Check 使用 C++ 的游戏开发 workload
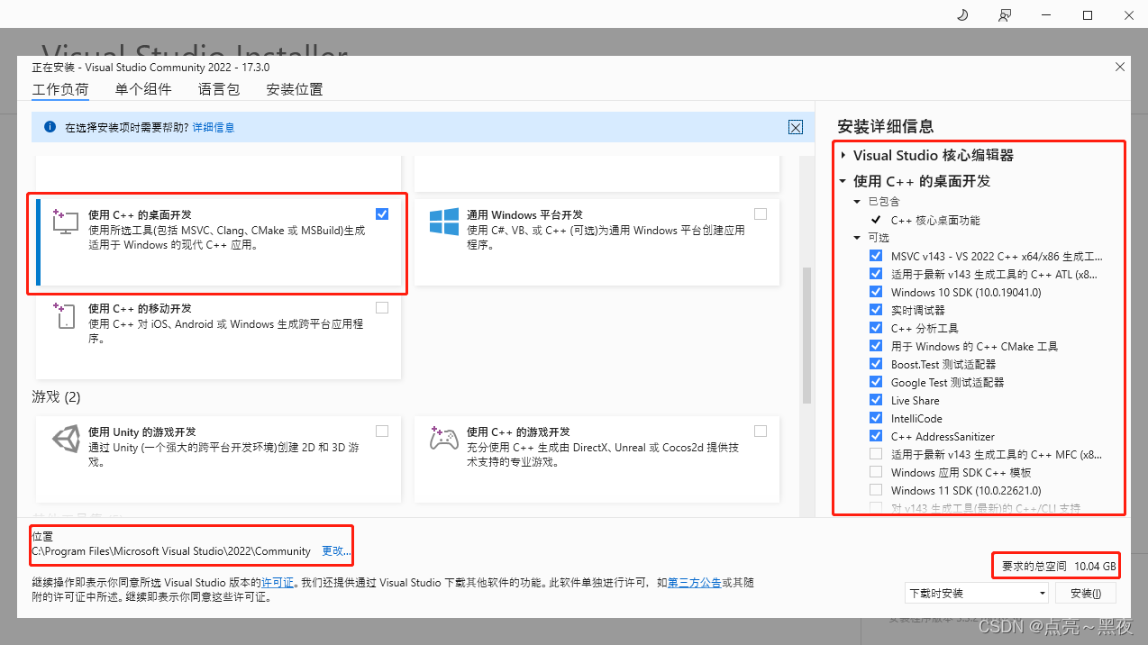 [761, 431]
